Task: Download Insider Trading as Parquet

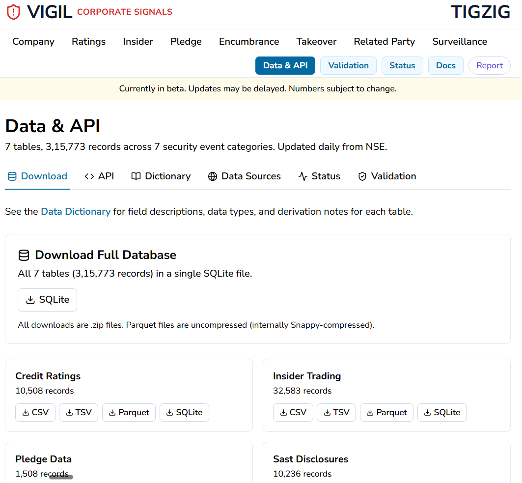Action: coord(386,412)
